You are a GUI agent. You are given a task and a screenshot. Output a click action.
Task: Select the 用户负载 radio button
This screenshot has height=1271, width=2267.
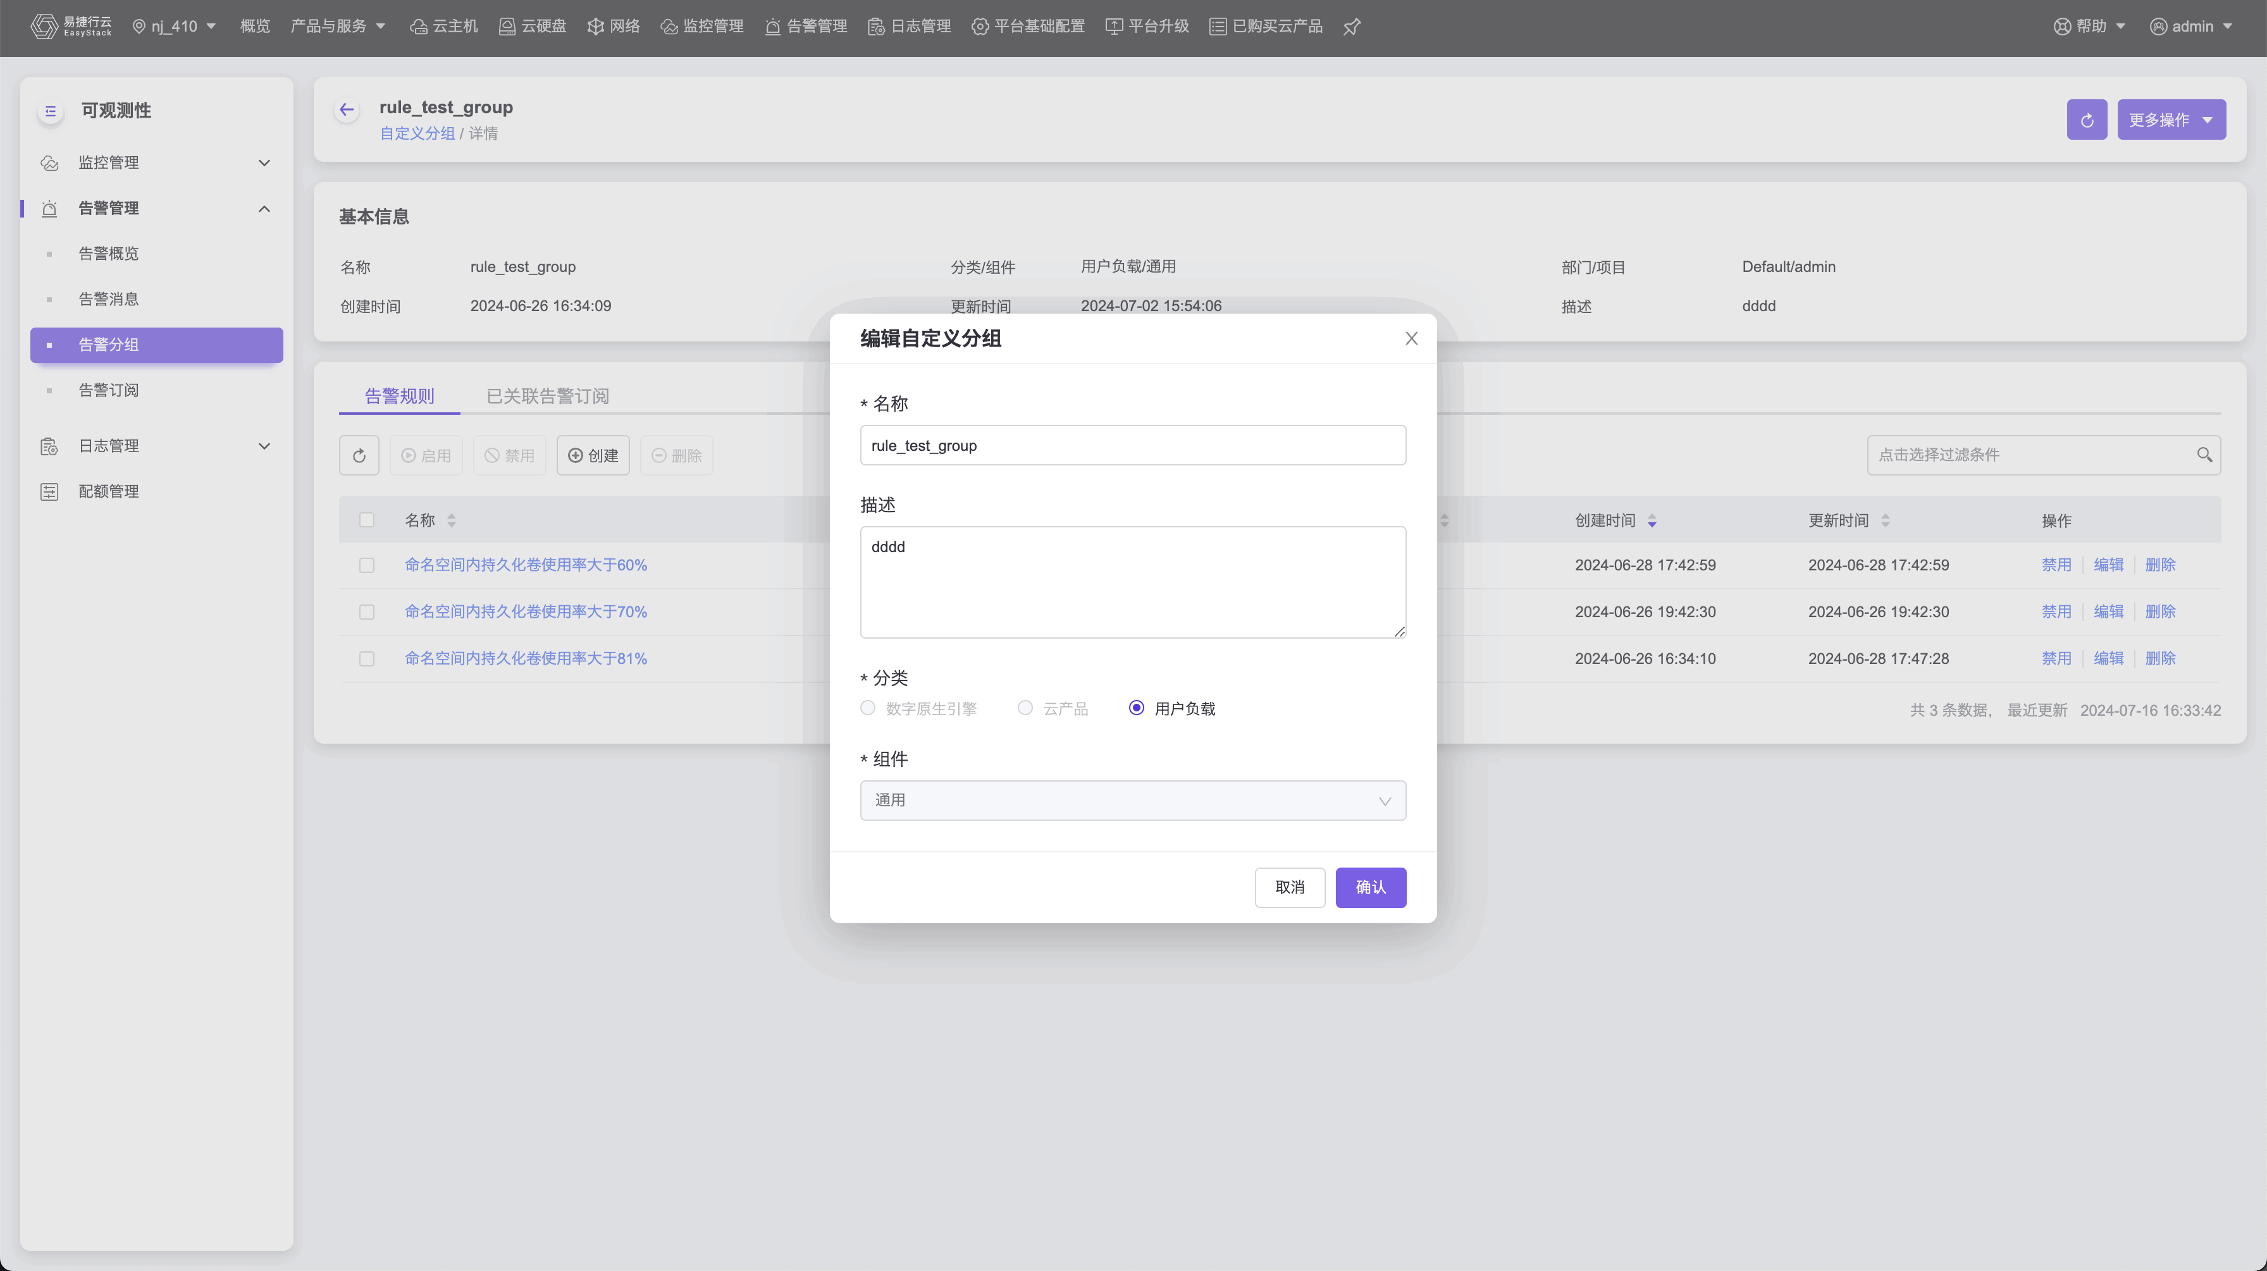tap(1136, 708)
